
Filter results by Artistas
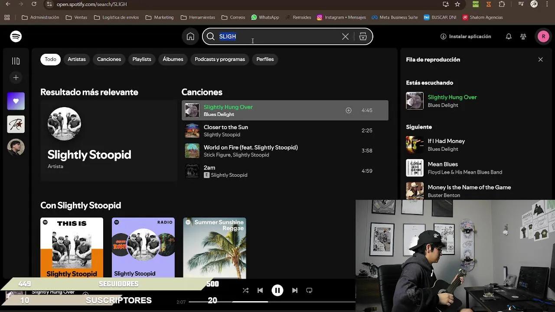(x=77, y=59)
